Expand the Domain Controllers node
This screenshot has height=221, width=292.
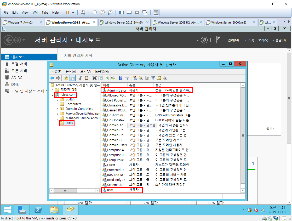58,109
